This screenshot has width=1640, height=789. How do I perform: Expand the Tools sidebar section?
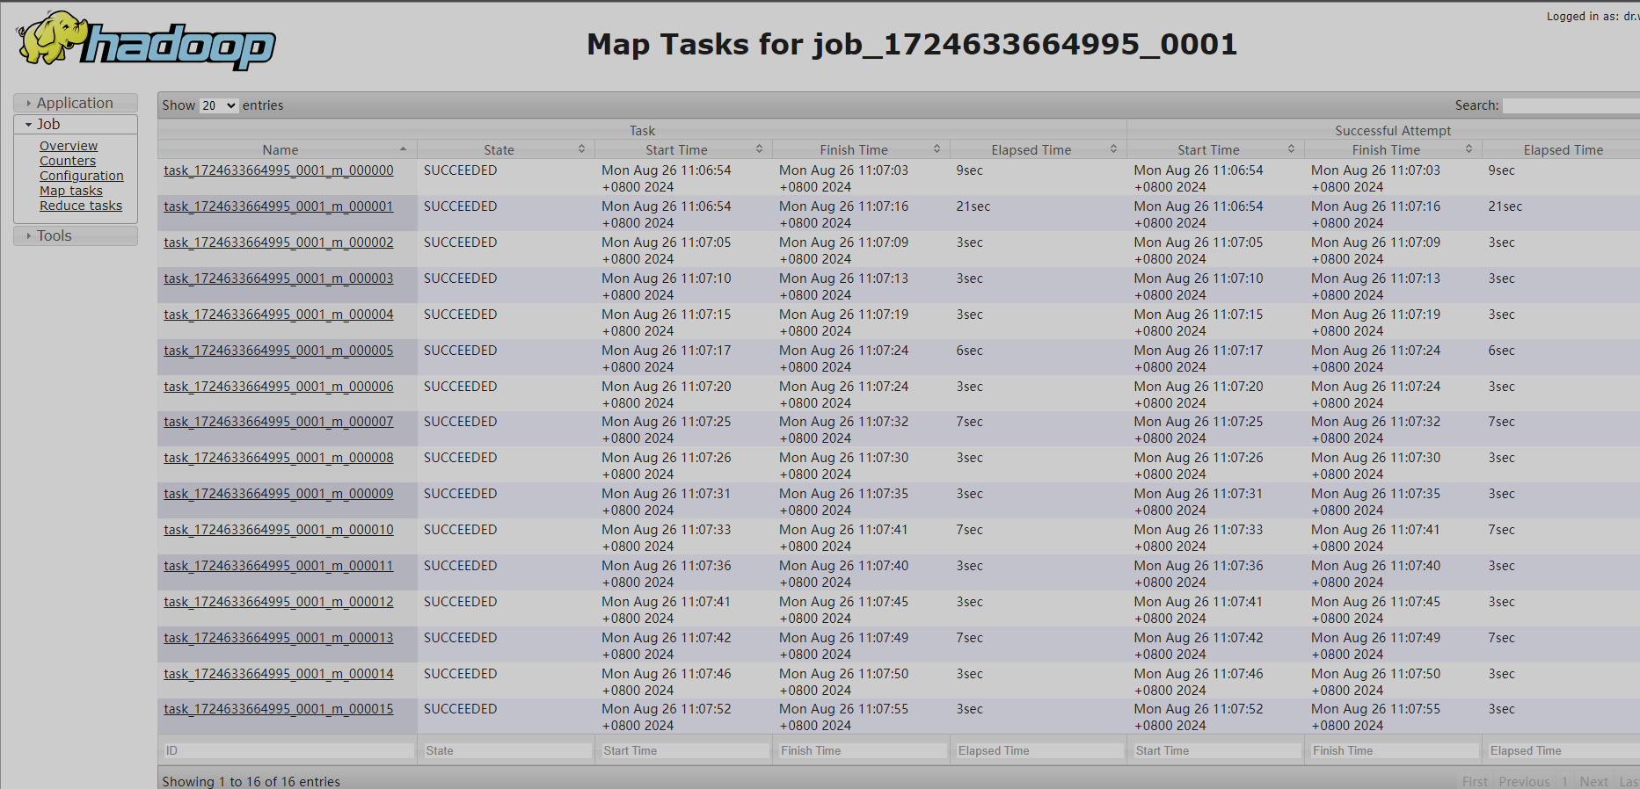[76, 235]
